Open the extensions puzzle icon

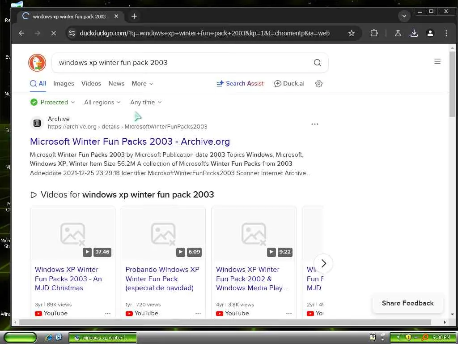(374, 33)
